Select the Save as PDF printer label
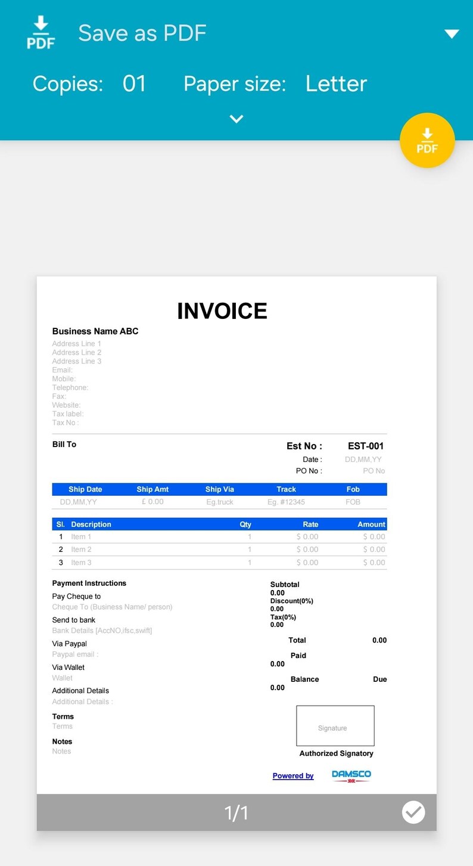Screen dimensions: 473x866 click(142, 33)
